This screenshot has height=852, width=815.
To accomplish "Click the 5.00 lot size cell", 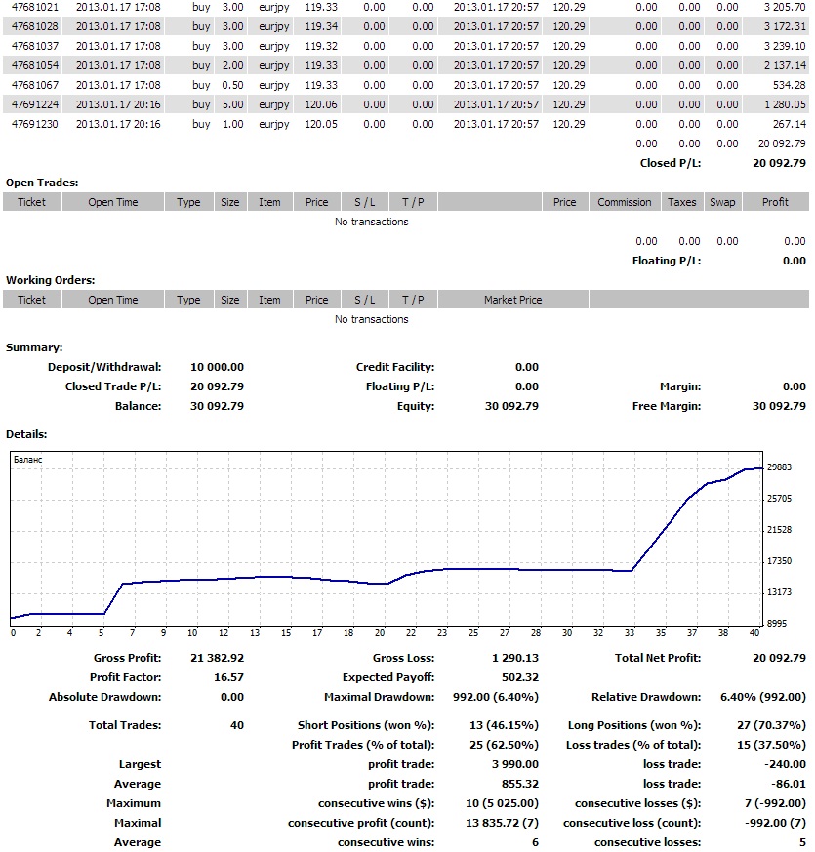I will pyautogui.click(x=232, y=104).
